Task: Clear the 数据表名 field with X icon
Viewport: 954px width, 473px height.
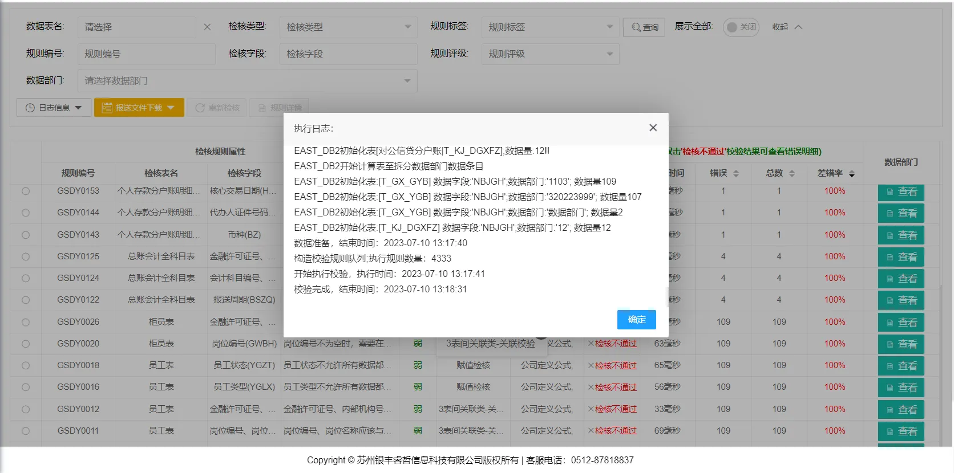Action: click(207, 27)
